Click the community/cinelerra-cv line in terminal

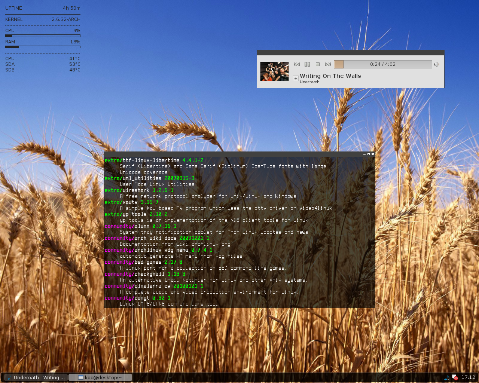[154, 286]
